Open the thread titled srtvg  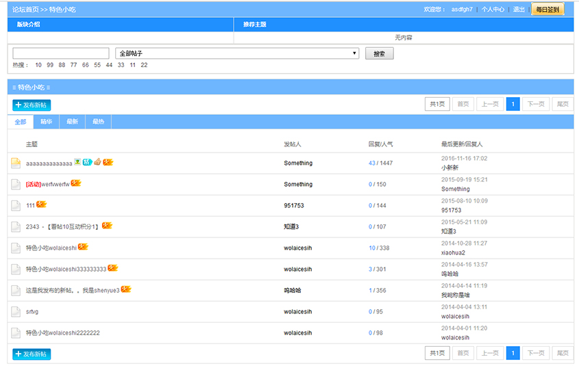click(x=32, y=312)
